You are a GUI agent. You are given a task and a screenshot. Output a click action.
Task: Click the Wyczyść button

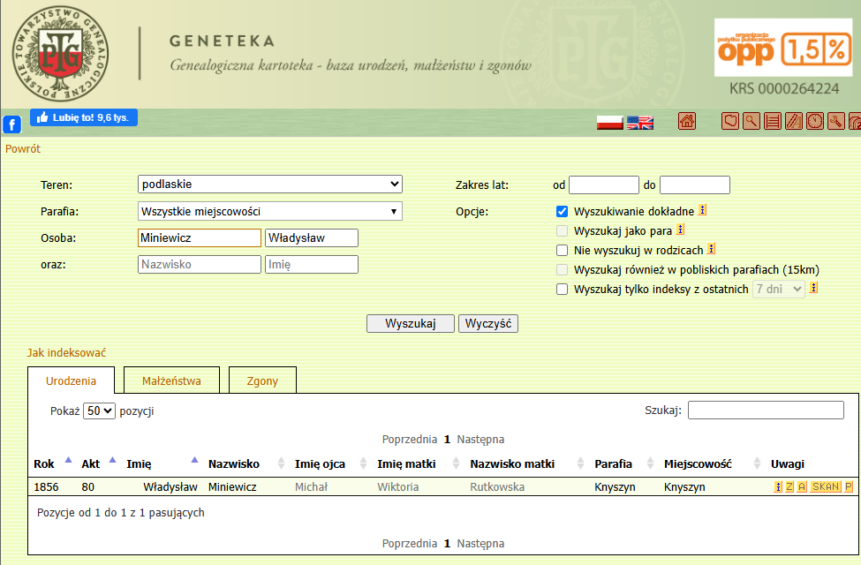(488, 323)
